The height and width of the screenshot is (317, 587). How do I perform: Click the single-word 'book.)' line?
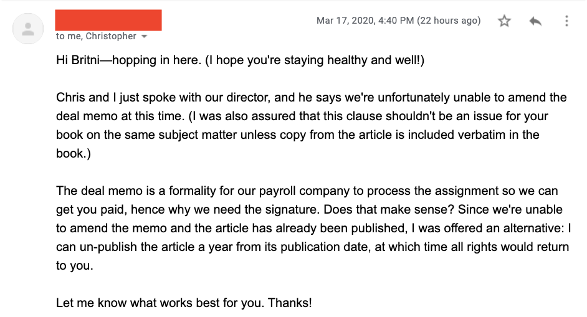tap(74, 153)
